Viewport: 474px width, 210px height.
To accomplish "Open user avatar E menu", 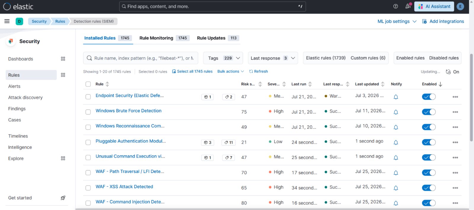I will [460, 7].
